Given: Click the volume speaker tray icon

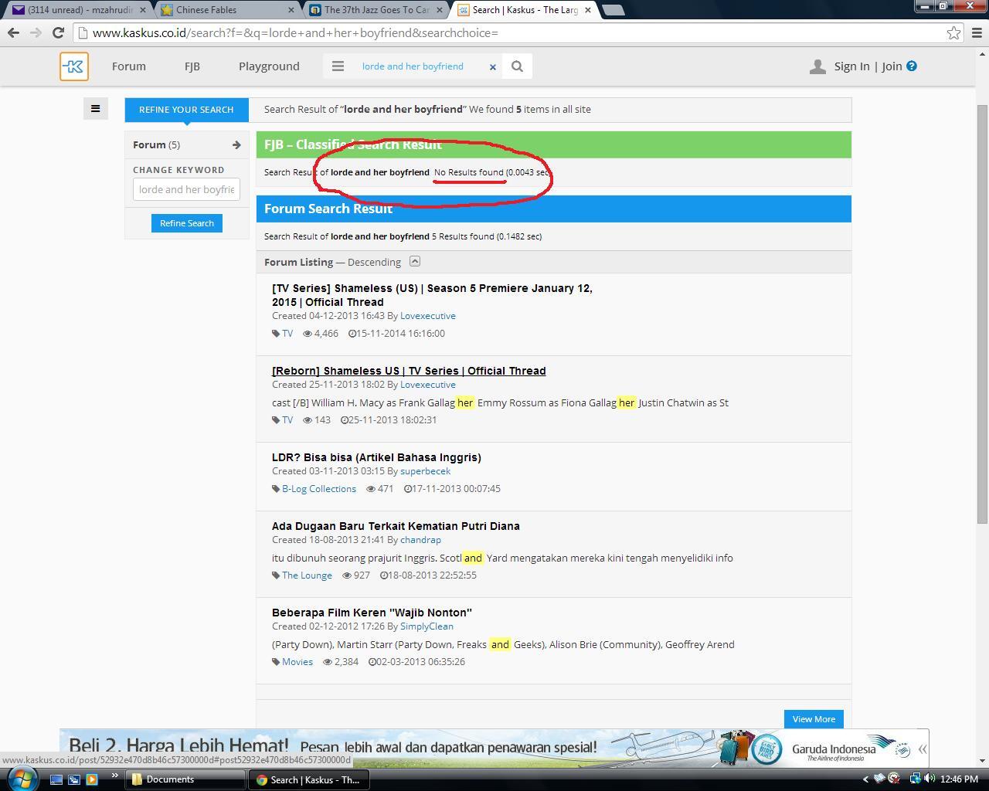Looking at the screenshot, I should click(x=930, y=779).
